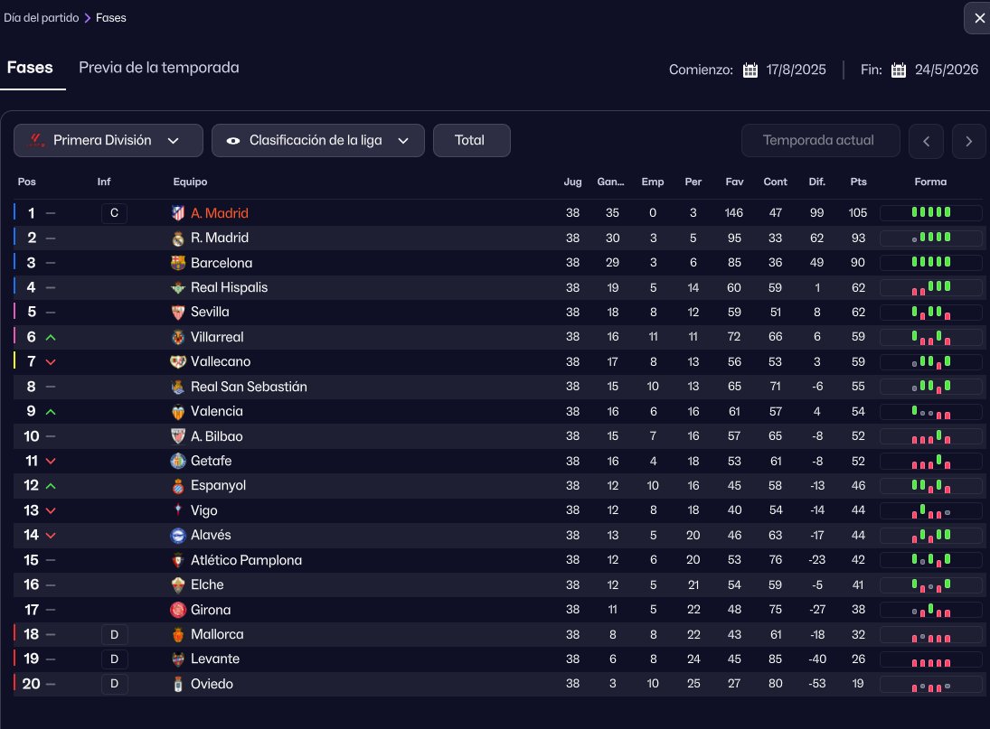
Task: Sort table by Pts column header
Action: pos(858,182)
